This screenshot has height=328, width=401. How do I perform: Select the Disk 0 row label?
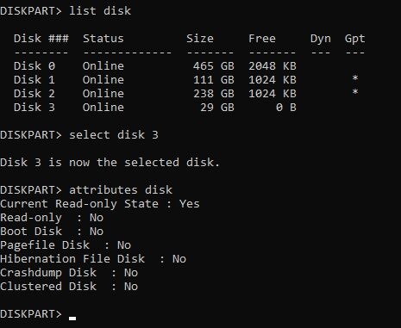[x=34, y=66]
